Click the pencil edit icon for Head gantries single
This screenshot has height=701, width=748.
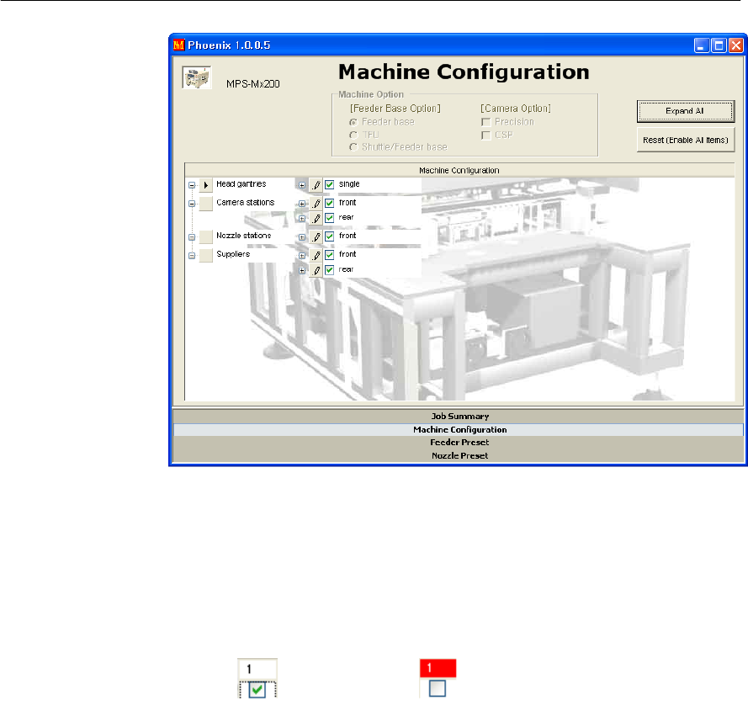pos(316,184)
